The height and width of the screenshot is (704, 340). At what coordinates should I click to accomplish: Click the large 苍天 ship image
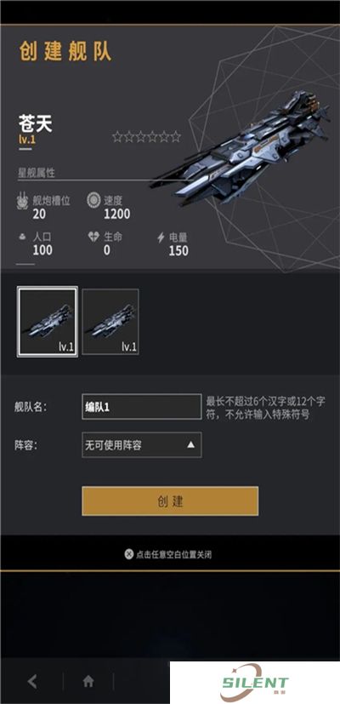pos(242,147)
